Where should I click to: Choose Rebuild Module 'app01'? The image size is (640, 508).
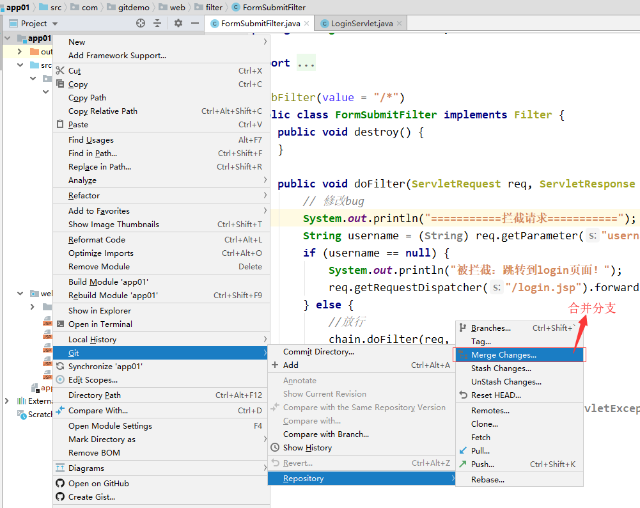pyautogui.click(x=162, y=295)
